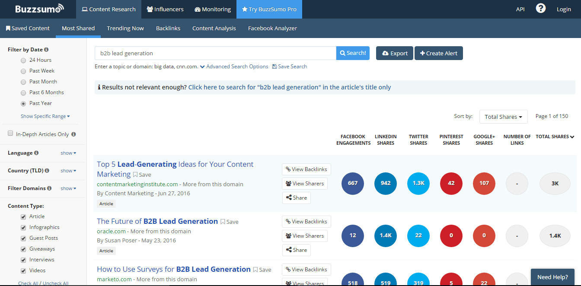This screenshot has height=286, width=581.
Task: Sort by the Total Shares column header
Action: [x=555, y=137]
